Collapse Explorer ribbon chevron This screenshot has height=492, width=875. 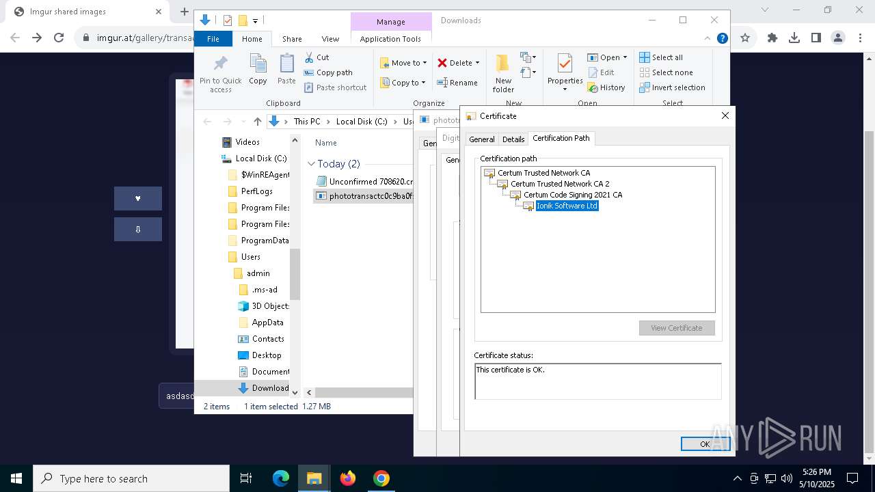708,39
